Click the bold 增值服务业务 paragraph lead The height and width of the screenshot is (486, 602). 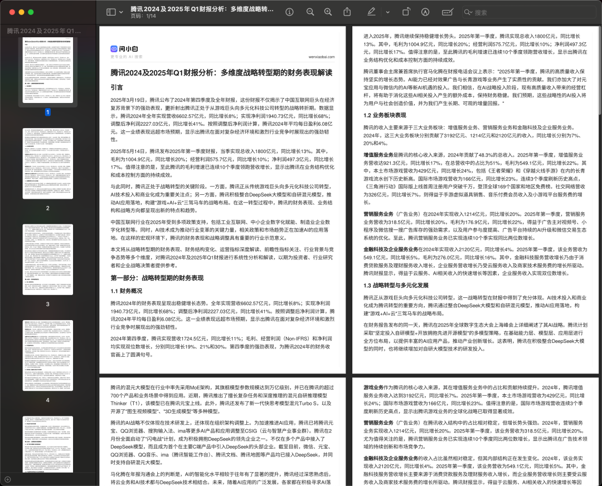(378, 155)
